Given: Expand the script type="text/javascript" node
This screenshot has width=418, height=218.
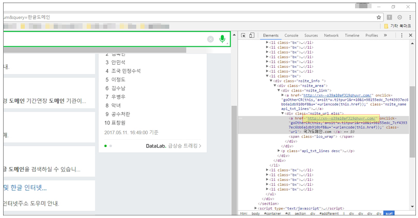Looking at the screenshot, I should pos(255,208).
